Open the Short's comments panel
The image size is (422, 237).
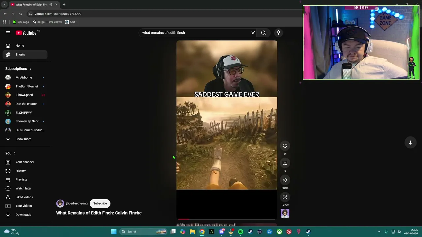[285, 163]
